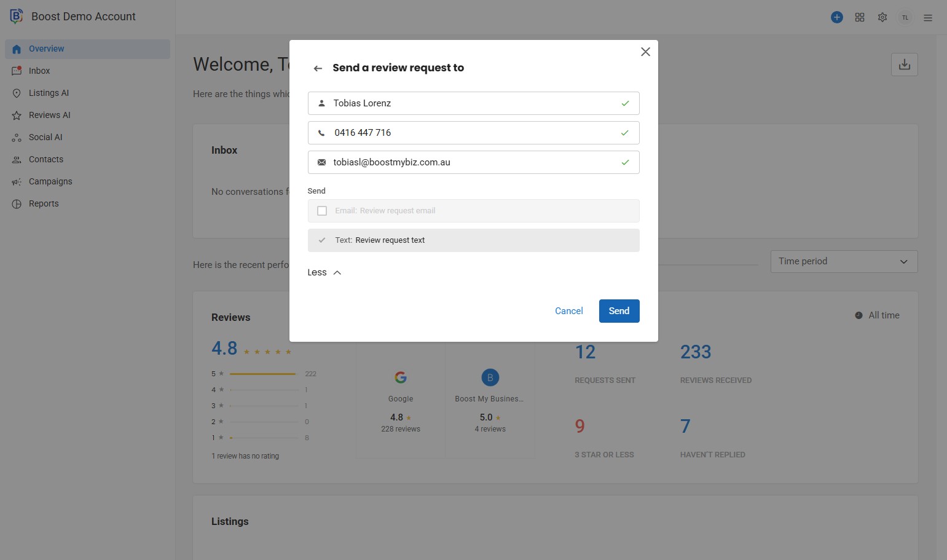Screen dimensions: 947x560
Task: Close the review request dialog
Action: click(645, 52)
